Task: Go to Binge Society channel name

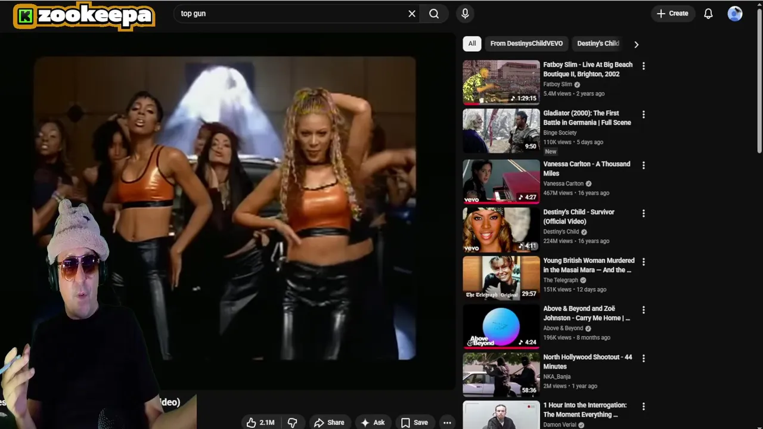Action: coord(560,133)
